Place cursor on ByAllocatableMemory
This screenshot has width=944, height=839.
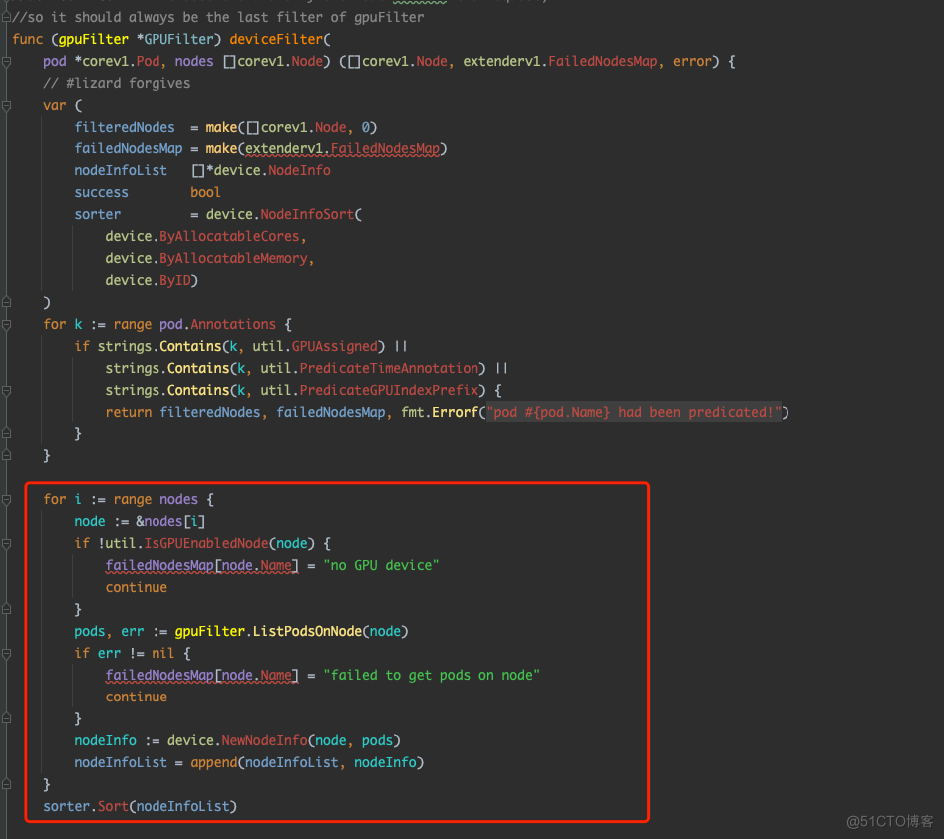[x=236, y=259]
